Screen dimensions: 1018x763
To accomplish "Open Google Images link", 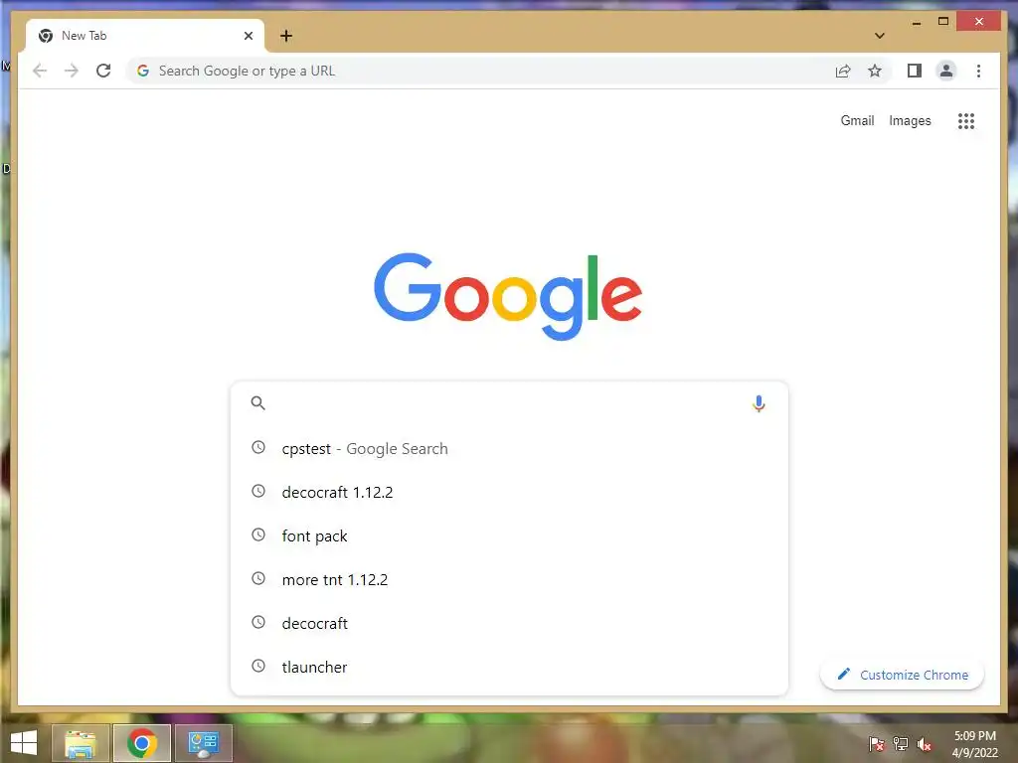I will pos(910,120).
